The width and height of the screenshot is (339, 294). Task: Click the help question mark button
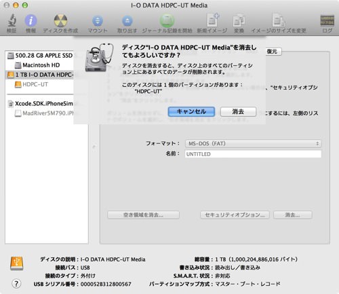[16, 284]
